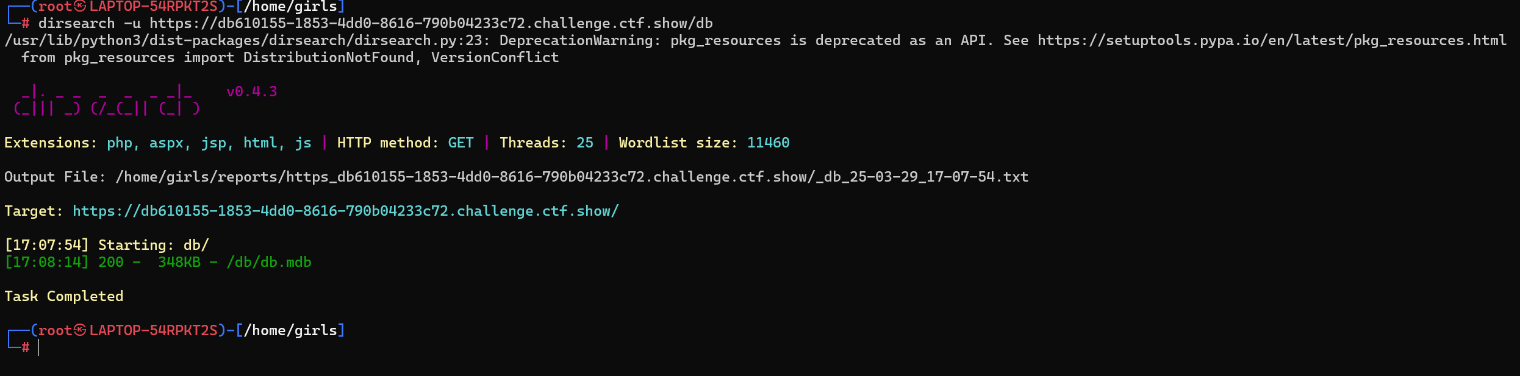The image size is (1520, 376).
Task: Open the cyan Target URL link
Action: (345, 211)
